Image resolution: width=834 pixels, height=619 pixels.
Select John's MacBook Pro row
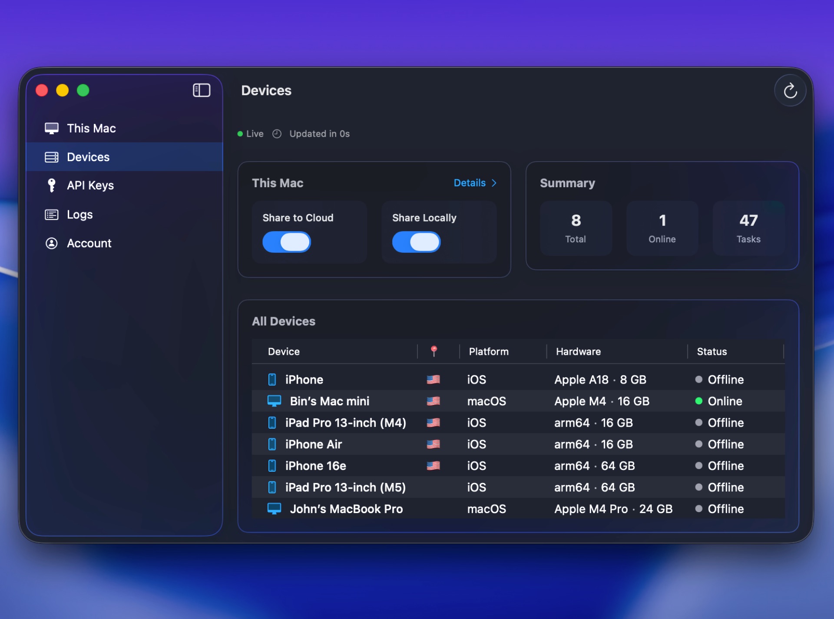click(346, 509)
